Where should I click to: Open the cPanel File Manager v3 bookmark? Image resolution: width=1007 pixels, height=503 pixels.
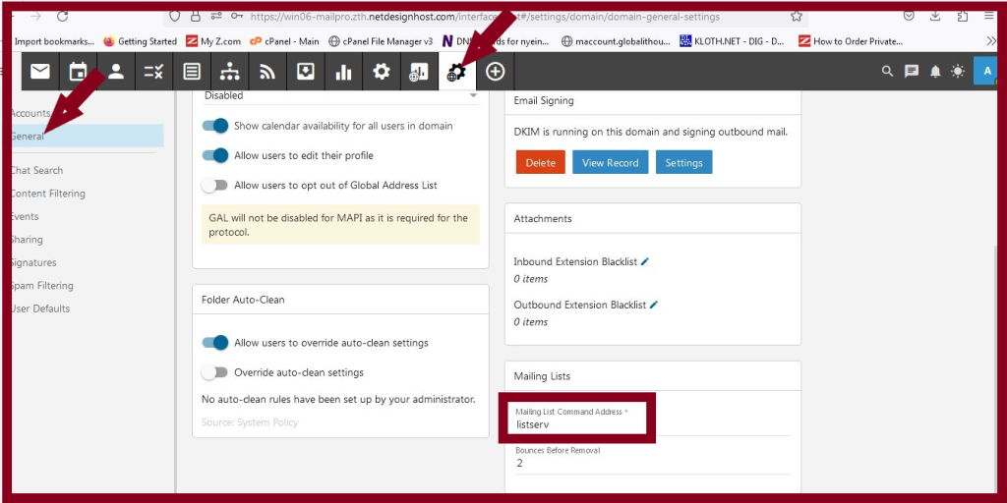(381, 41)
